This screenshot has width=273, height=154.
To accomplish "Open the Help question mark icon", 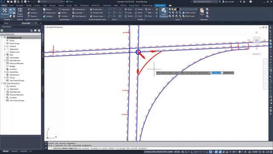I will pos(250,2).
